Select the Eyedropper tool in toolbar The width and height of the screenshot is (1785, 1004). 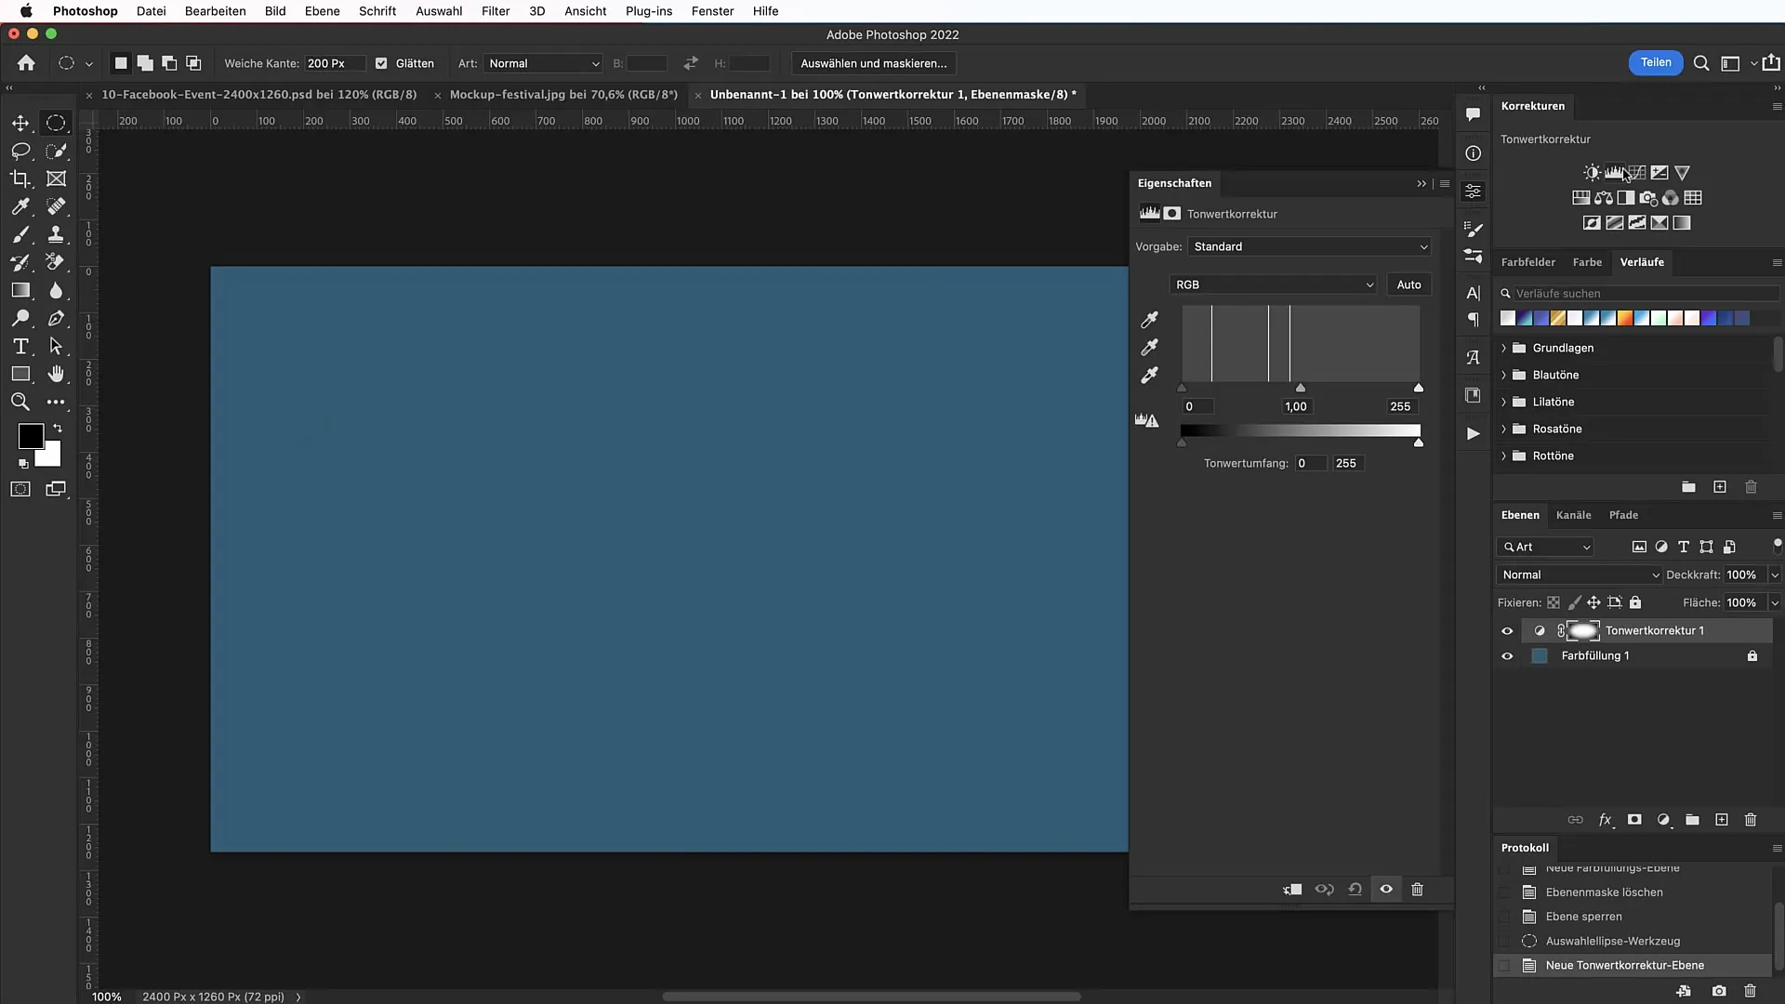click(x=20, y=206)
